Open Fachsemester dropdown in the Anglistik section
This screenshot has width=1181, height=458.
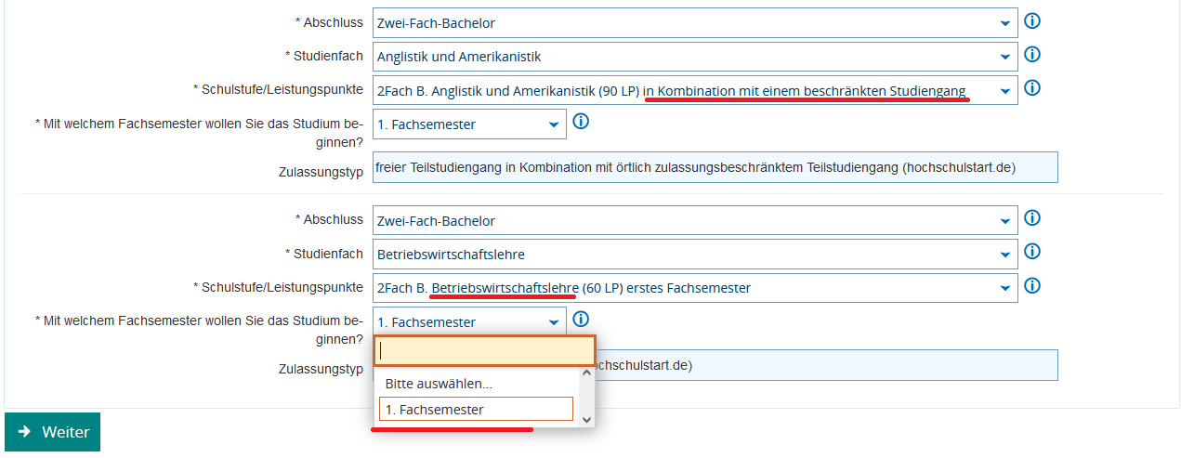click(x=469, y=124)
